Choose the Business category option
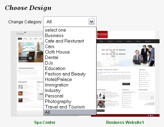Viewport: 164px width, 127px height. pyautogui.click(x=70, y=36)
